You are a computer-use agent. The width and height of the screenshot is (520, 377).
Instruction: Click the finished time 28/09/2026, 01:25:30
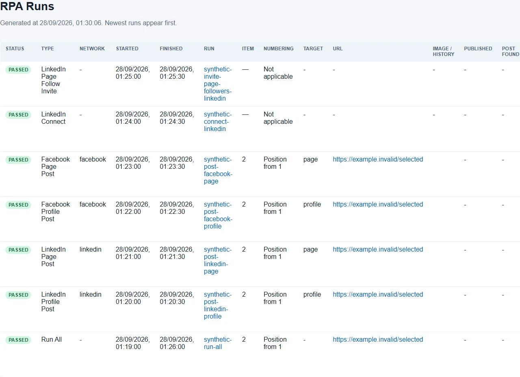tap(177, 73)
